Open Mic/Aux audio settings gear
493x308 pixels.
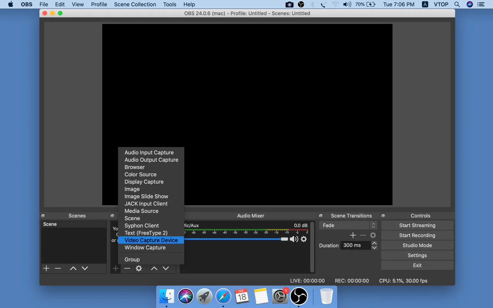point(304,239)
